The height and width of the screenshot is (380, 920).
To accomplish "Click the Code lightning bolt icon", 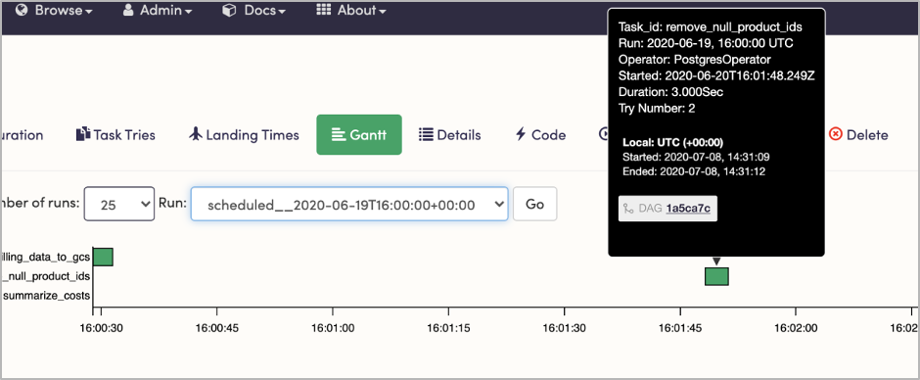I will [521, 134].
